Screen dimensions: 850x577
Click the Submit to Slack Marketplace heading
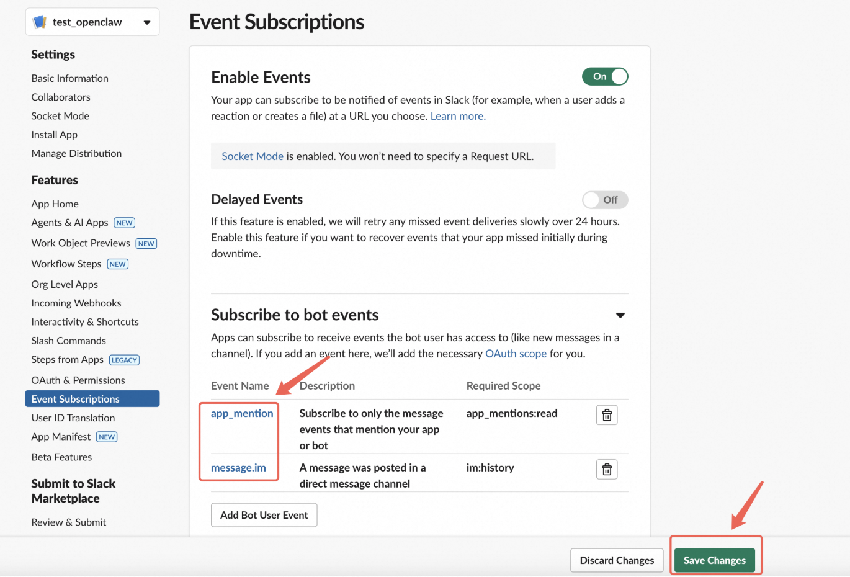point(73,491)
